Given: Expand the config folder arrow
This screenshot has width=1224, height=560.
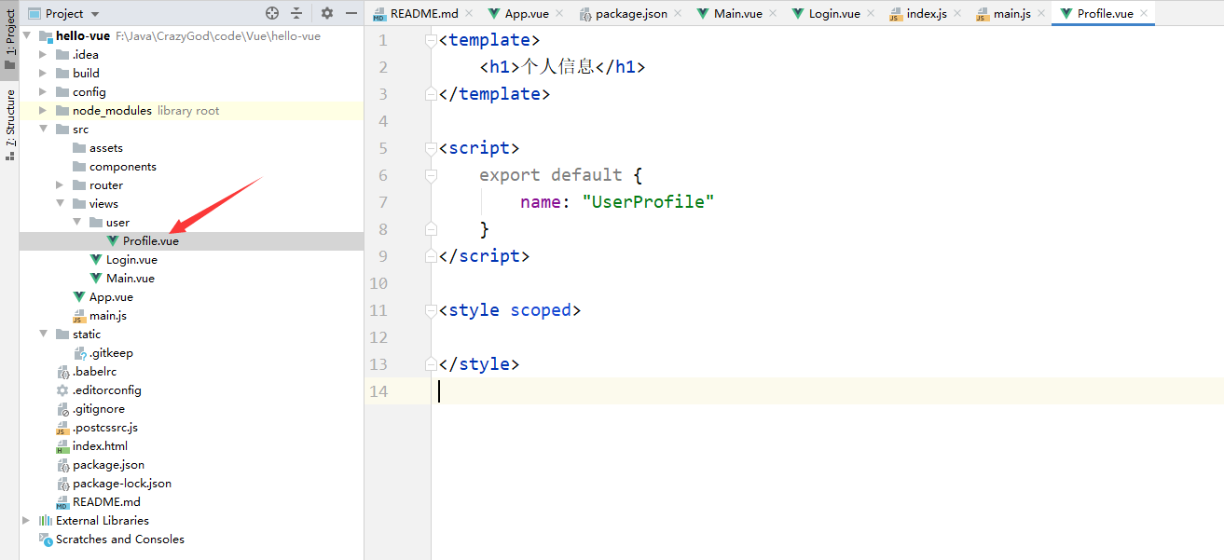Looking at the screenshot, I should coord(43,92).
